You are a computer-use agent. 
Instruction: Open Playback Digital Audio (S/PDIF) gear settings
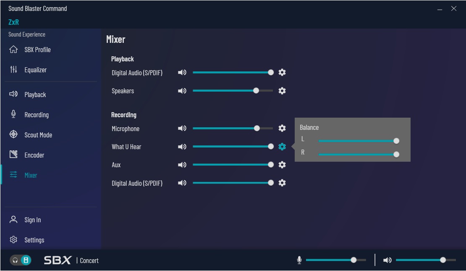(282, 72)
